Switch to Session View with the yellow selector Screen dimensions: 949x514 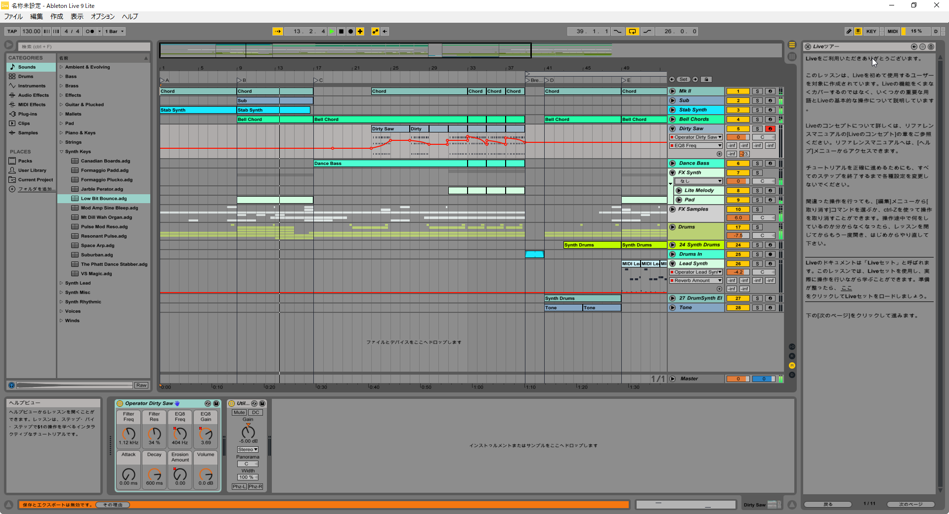792,44
